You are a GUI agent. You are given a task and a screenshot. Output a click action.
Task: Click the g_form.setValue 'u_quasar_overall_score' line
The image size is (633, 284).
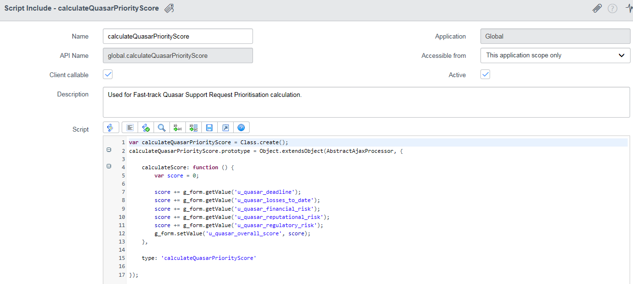tap(233, 233)
